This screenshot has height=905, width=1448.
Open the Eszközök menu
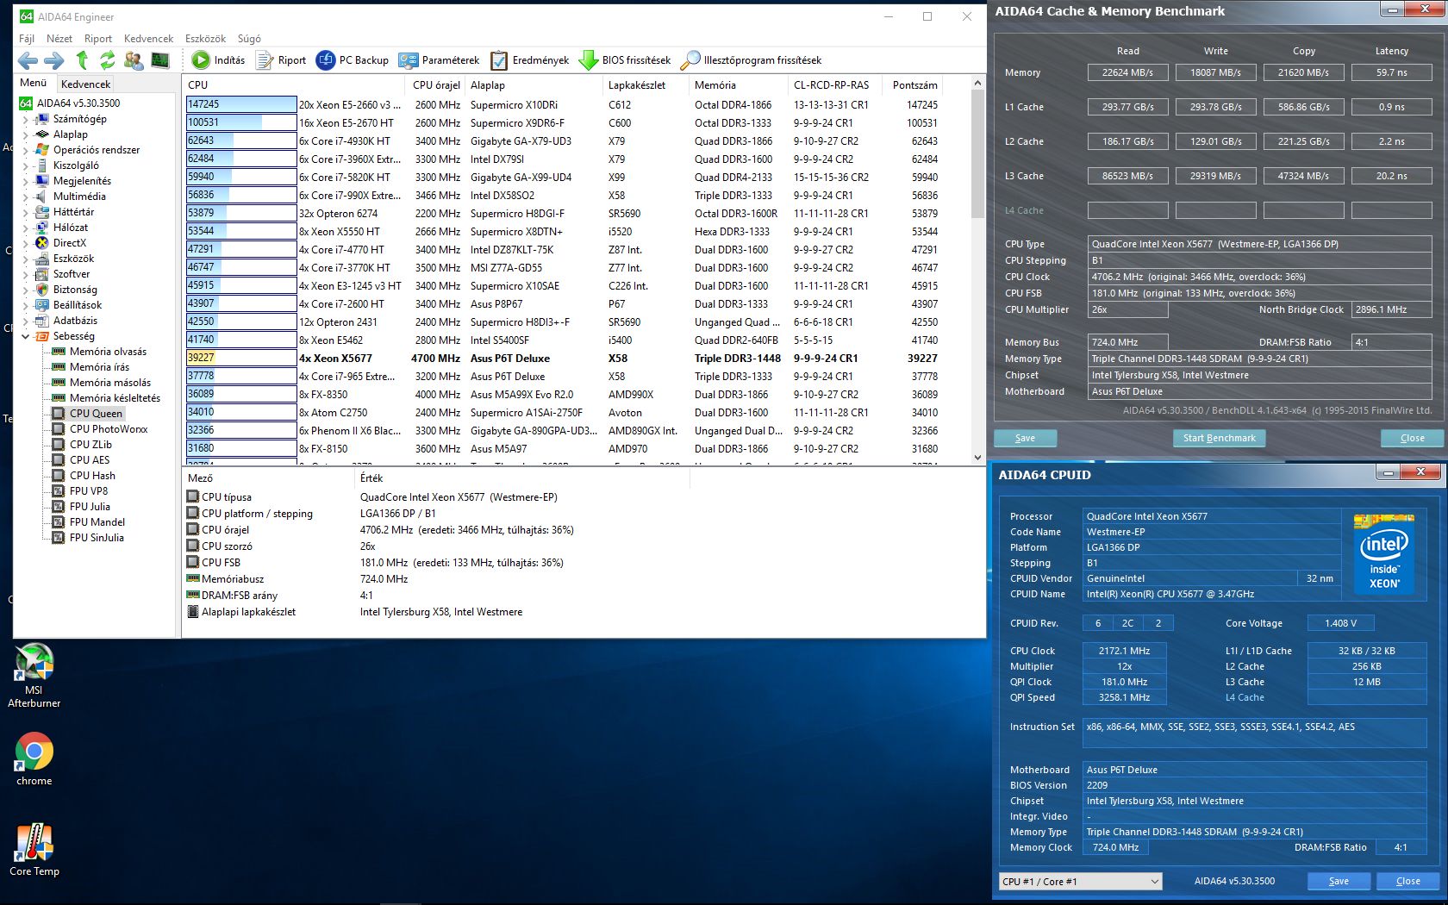coord(205,39)
